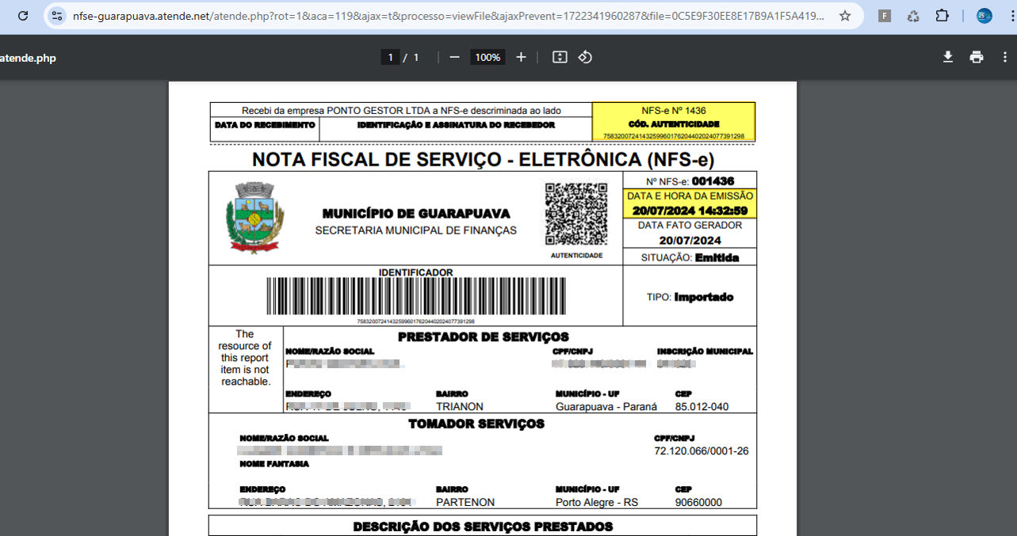Select the CEP 90660000
The image size is (1017, 536).
(698, 503)
